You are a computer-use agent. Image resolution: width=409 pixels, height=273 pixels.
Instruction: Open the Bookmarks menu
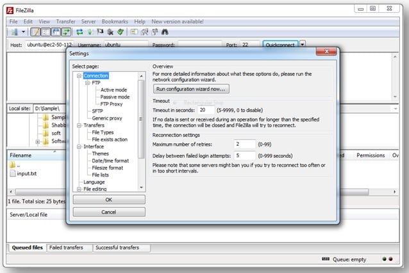115,22
